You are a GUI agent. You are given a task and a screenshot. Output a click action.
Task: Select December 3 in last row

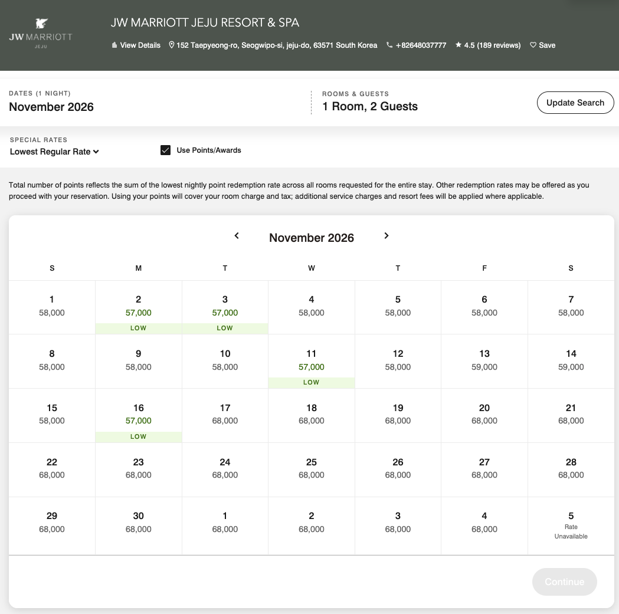coord(398,526)
